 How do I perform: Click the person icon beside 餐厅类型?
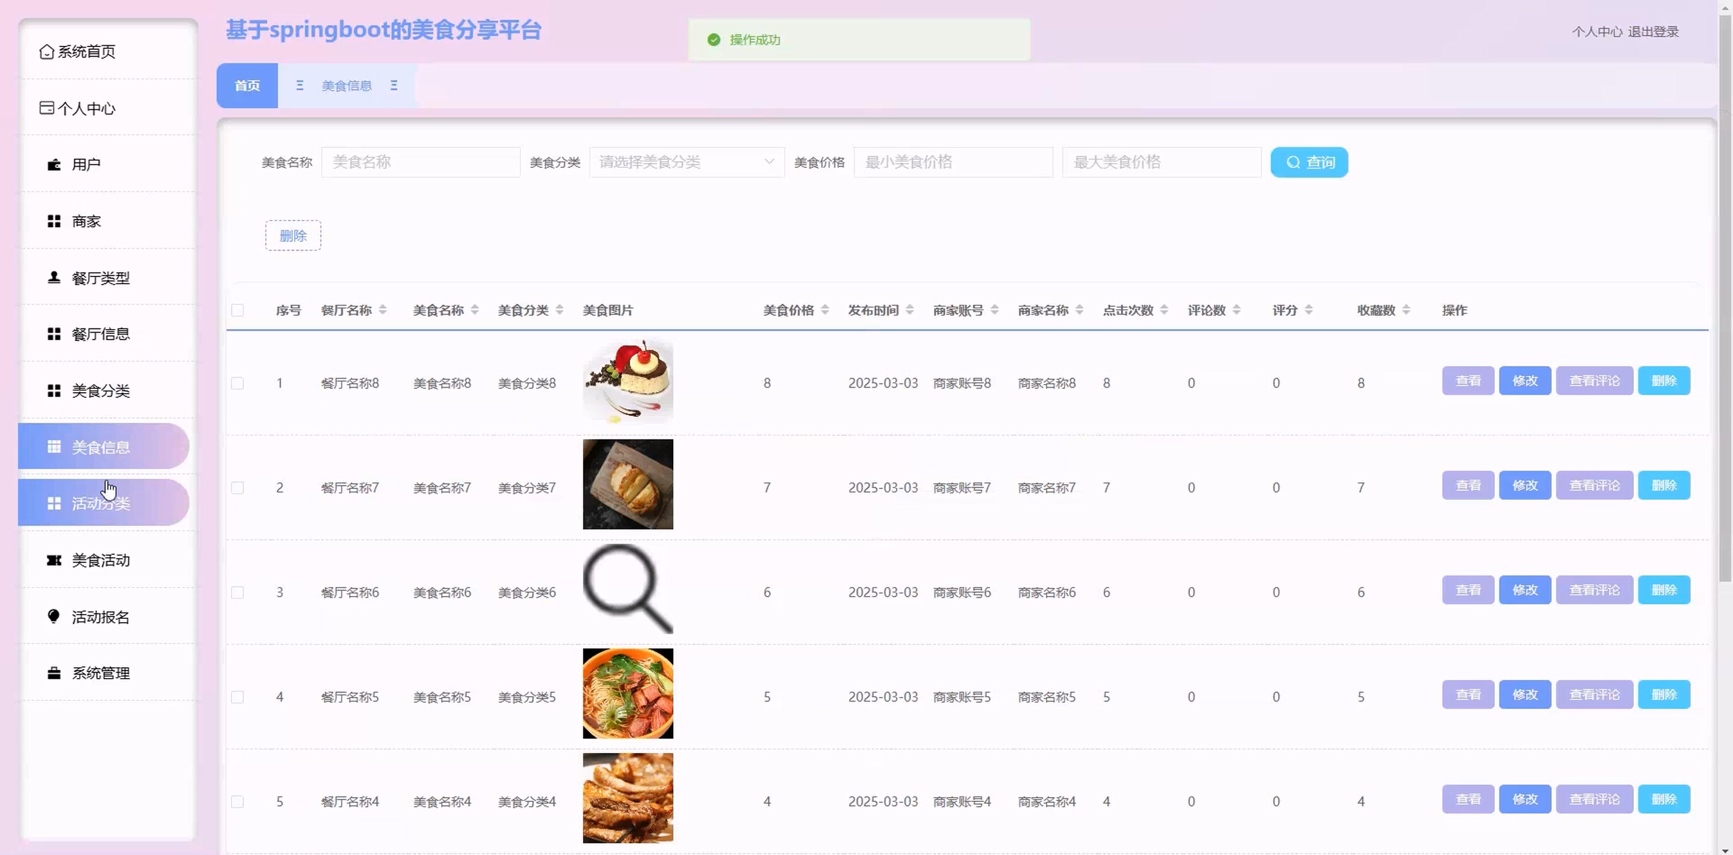54,278
